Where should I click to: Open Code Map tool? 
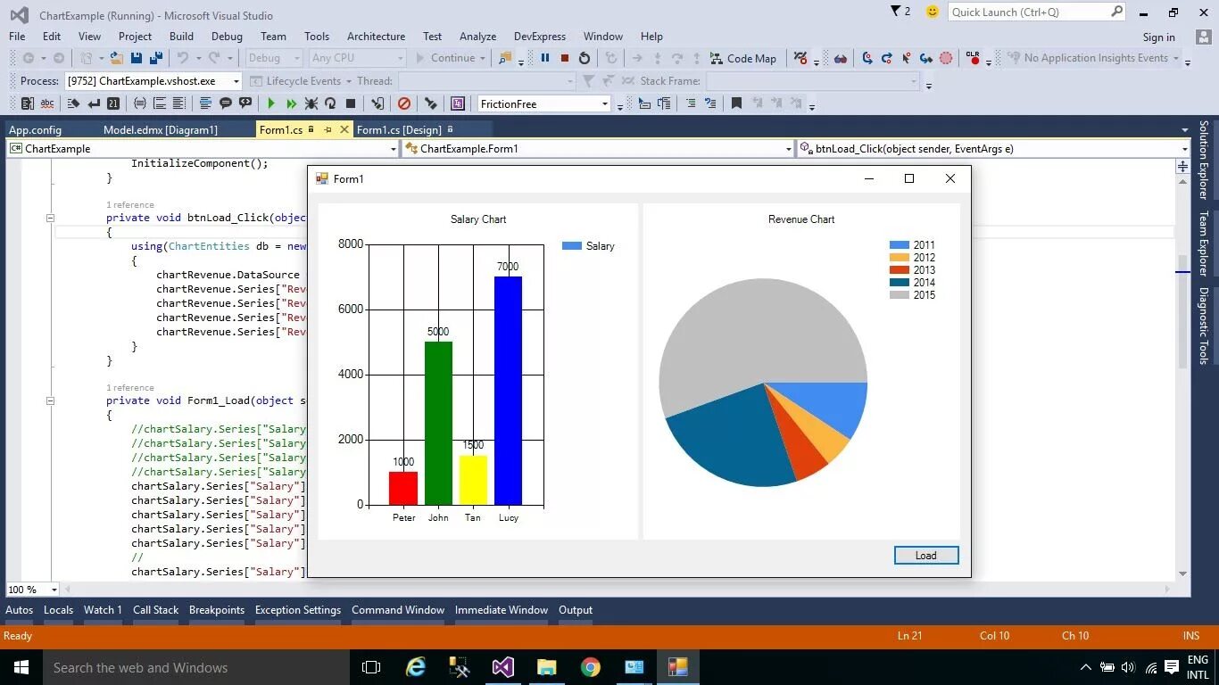click(743, 58)
